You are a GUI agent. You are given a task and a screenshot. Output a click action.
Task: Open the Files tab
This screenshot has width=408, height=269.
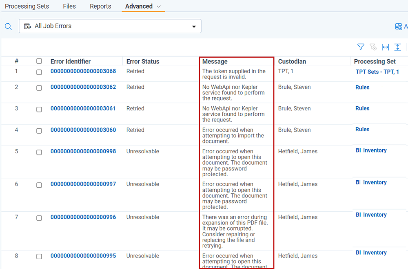click(x=69, y=6)
